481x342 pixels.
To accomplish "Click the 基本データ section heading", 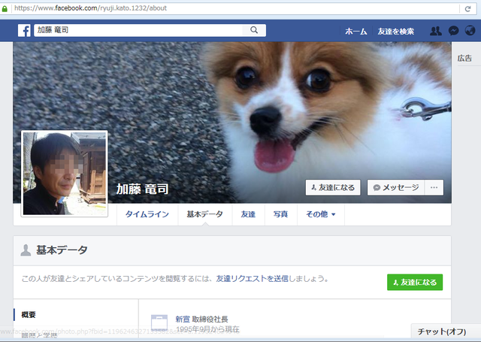I will tap(62, 250).
